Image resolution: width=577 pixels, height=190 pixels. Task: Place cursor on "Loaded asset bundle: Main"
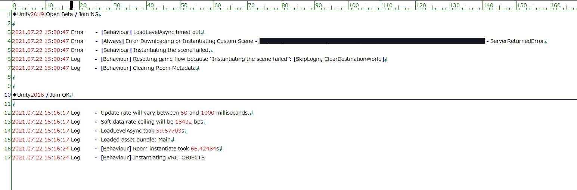(135, 140)
